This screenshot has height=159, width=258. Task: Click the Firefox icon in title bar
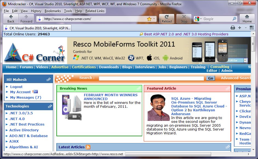click(x=4, y=4)
